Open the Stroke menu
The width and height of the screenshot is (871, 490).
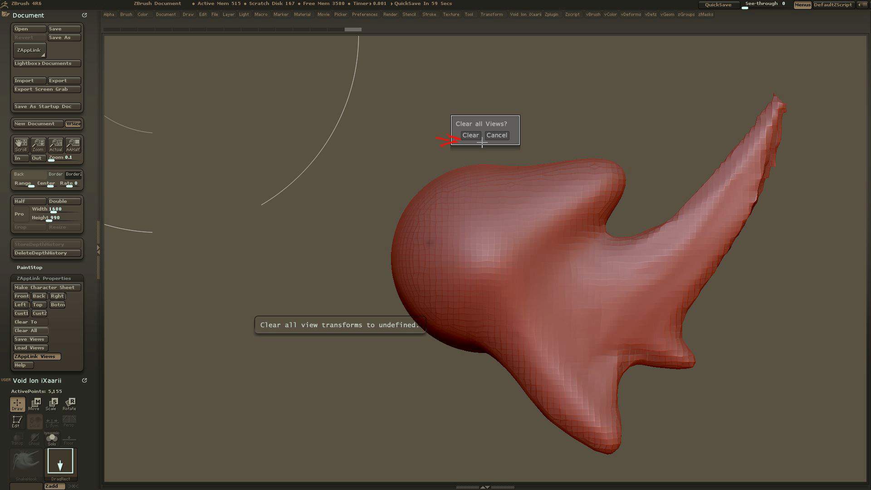[429, 15]
